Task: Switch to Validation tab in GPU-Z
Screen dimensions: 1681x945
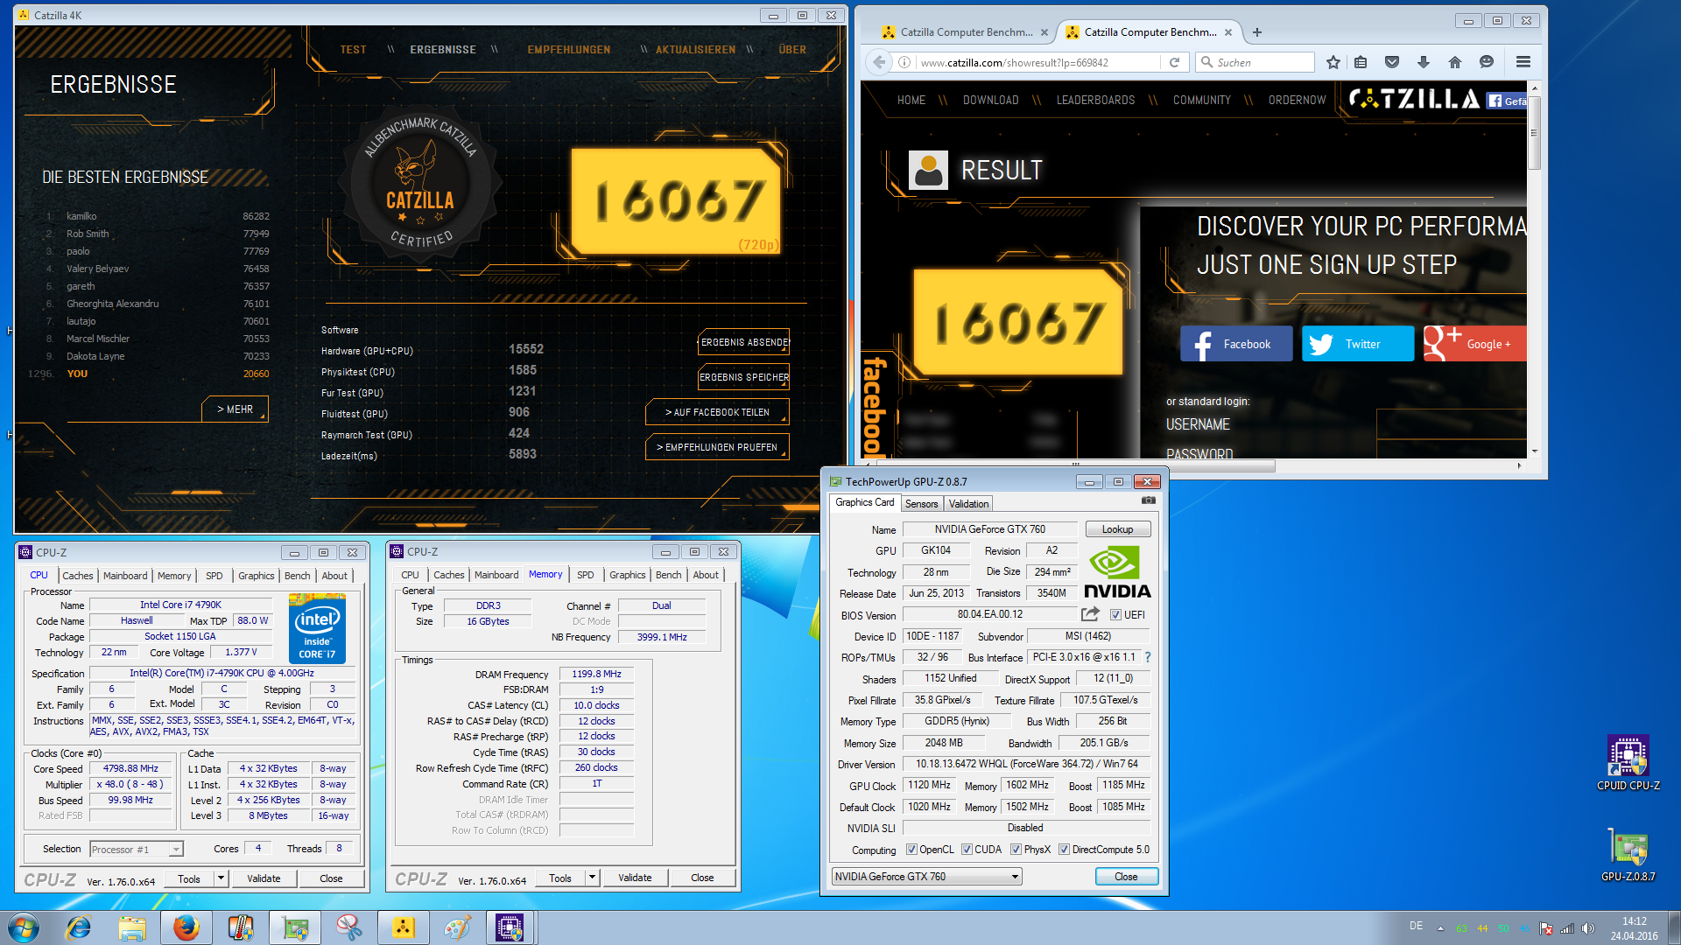Action: coord(968,504)
